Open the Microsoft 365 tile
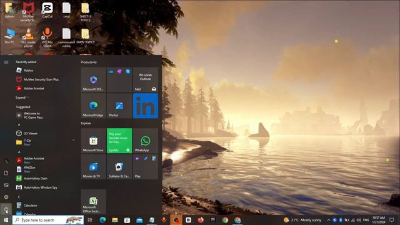 pos(93,79)
